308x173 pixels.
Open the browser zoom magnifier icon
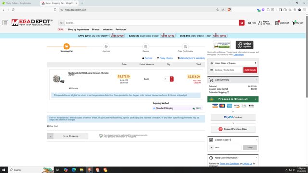coord(218,10)
